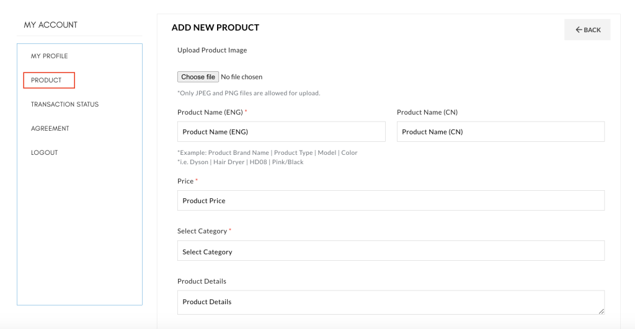Select the highlighted Product sidebar item
Viewport: 635px width, 329px height.
pos(49,80)
